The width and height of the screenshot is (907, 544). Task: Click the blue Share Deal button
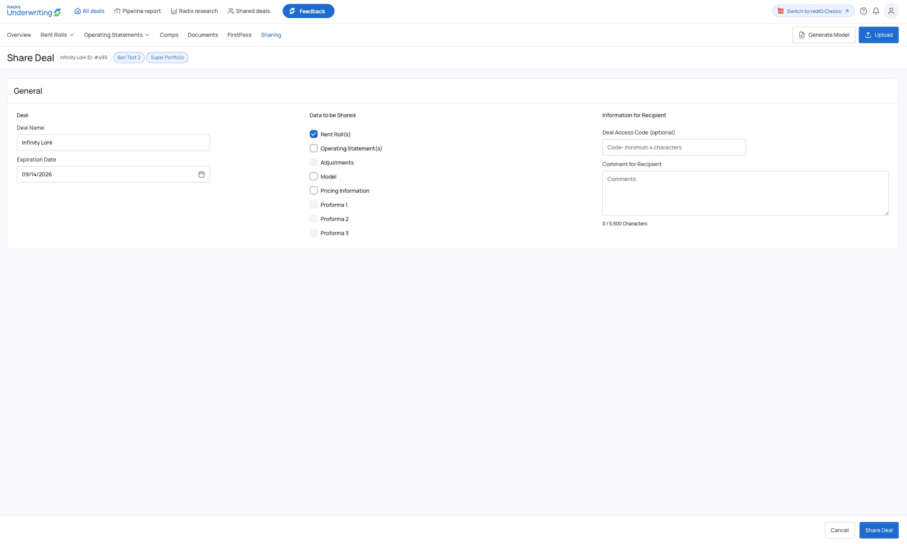point(878,530)
